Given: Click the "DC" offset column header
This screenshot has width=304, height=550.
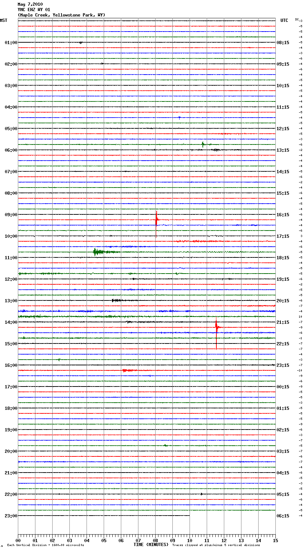Looking at the screenshot, I should pos(297,19).
